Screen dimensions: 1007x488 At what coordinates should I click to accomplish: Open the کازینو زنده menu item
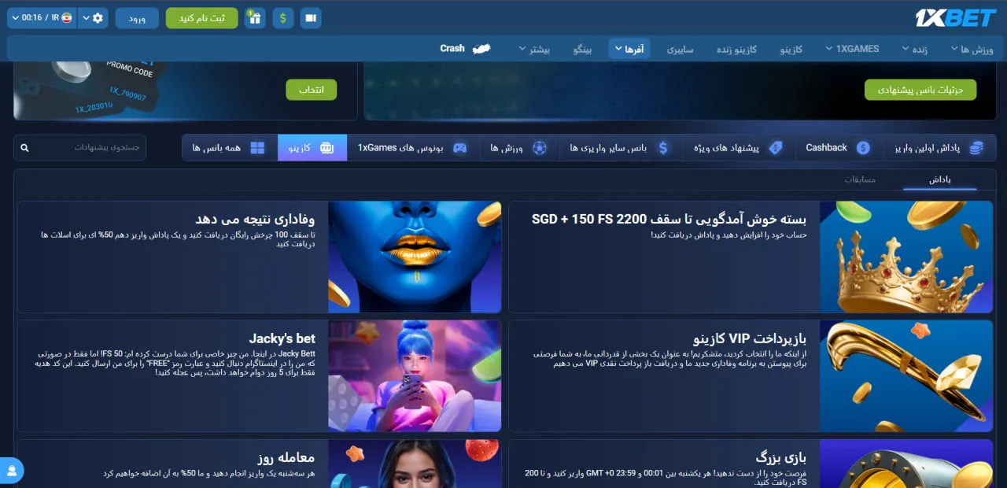736,50
